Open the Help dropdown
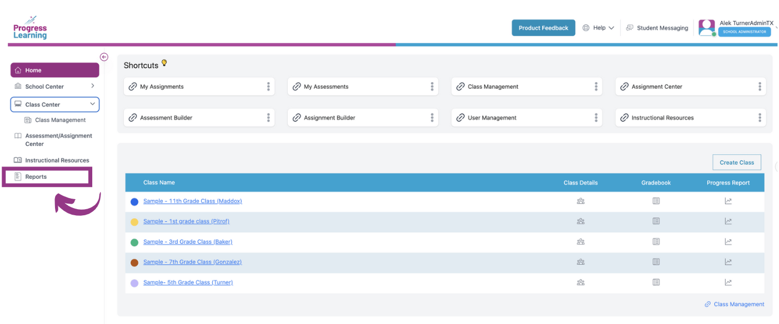Image resolution: width=779 pixels, height=324 pixels. [598, 28]
